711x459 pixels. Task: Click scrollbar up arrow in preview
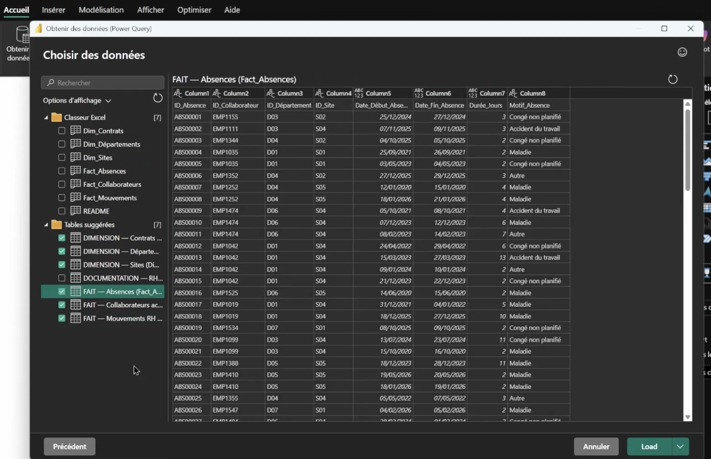click(x=688, y=103)
